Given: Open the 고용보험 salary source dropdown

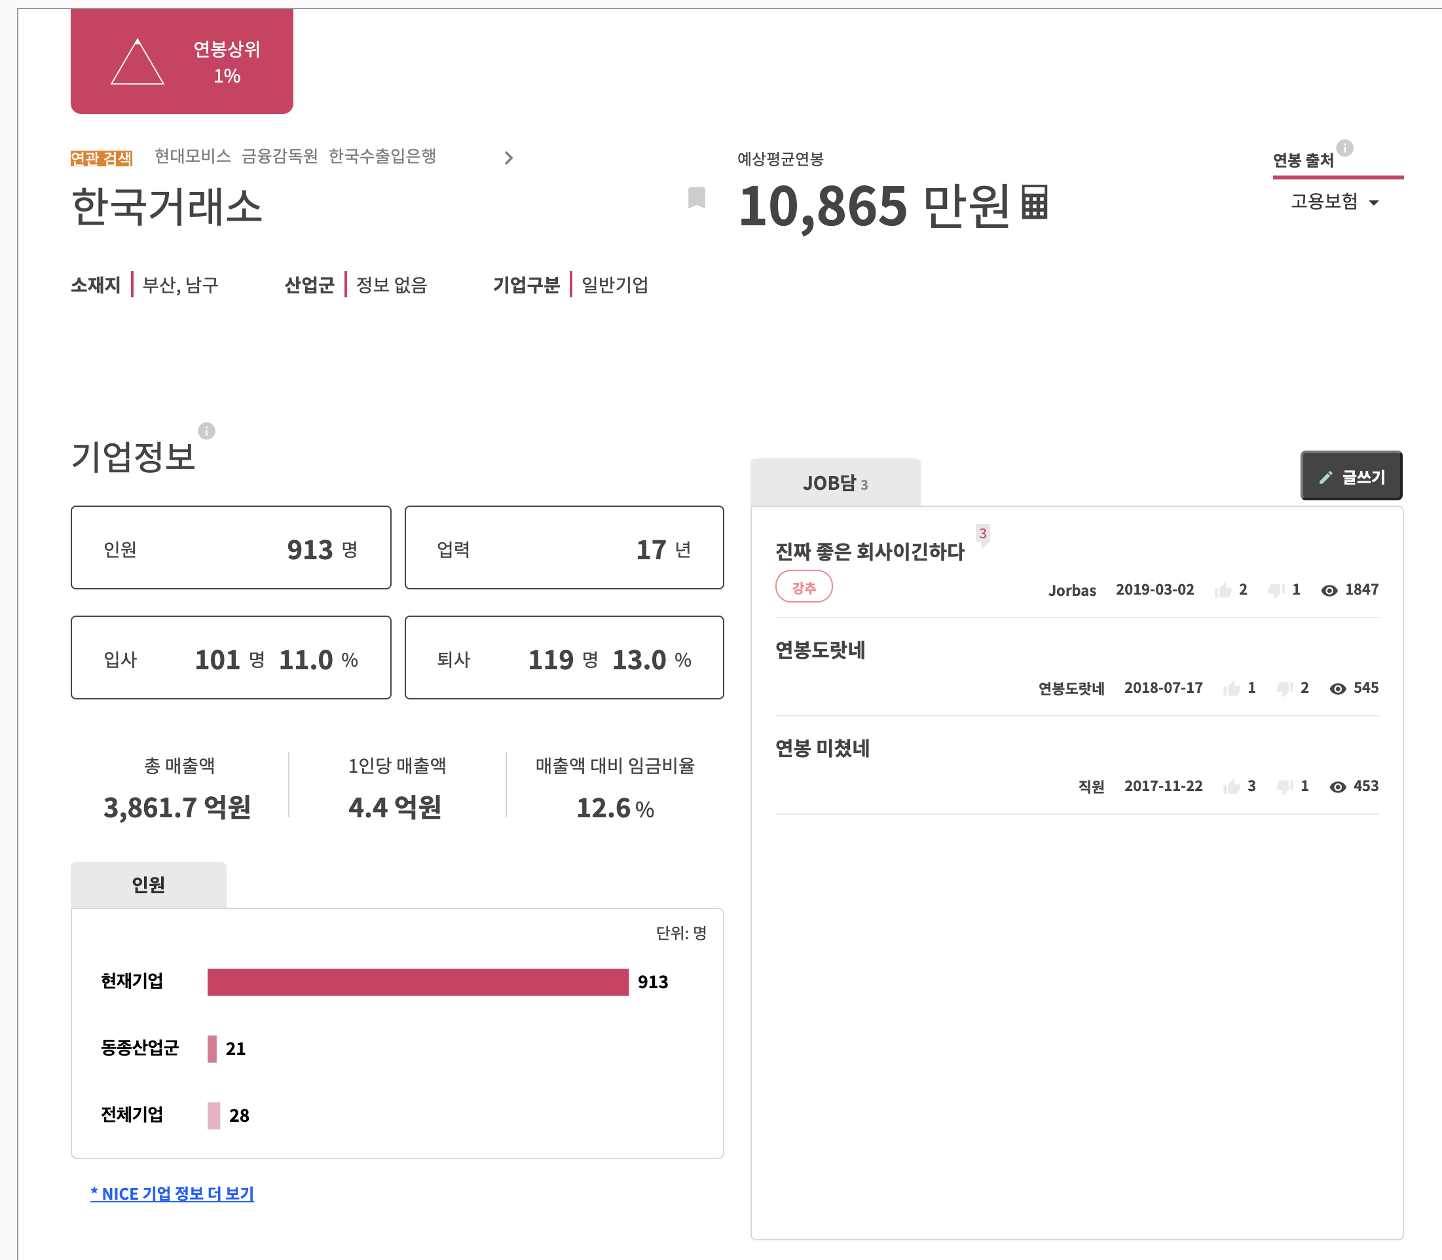Looking at the screenshot, I should pos(1334,202).
